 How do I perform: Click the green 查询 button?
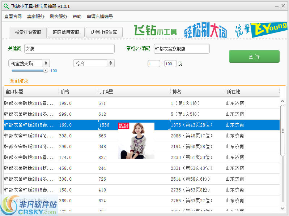[x=254, y=56]
